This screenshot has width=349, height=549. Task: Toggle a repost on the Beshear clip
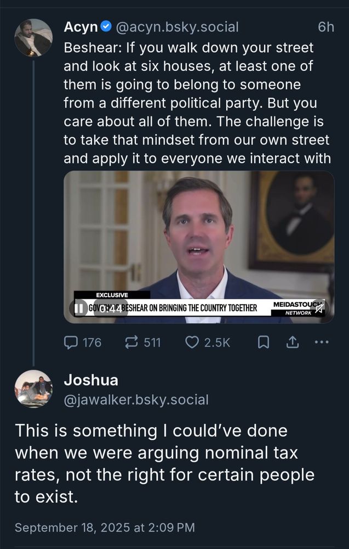point(131,342)
